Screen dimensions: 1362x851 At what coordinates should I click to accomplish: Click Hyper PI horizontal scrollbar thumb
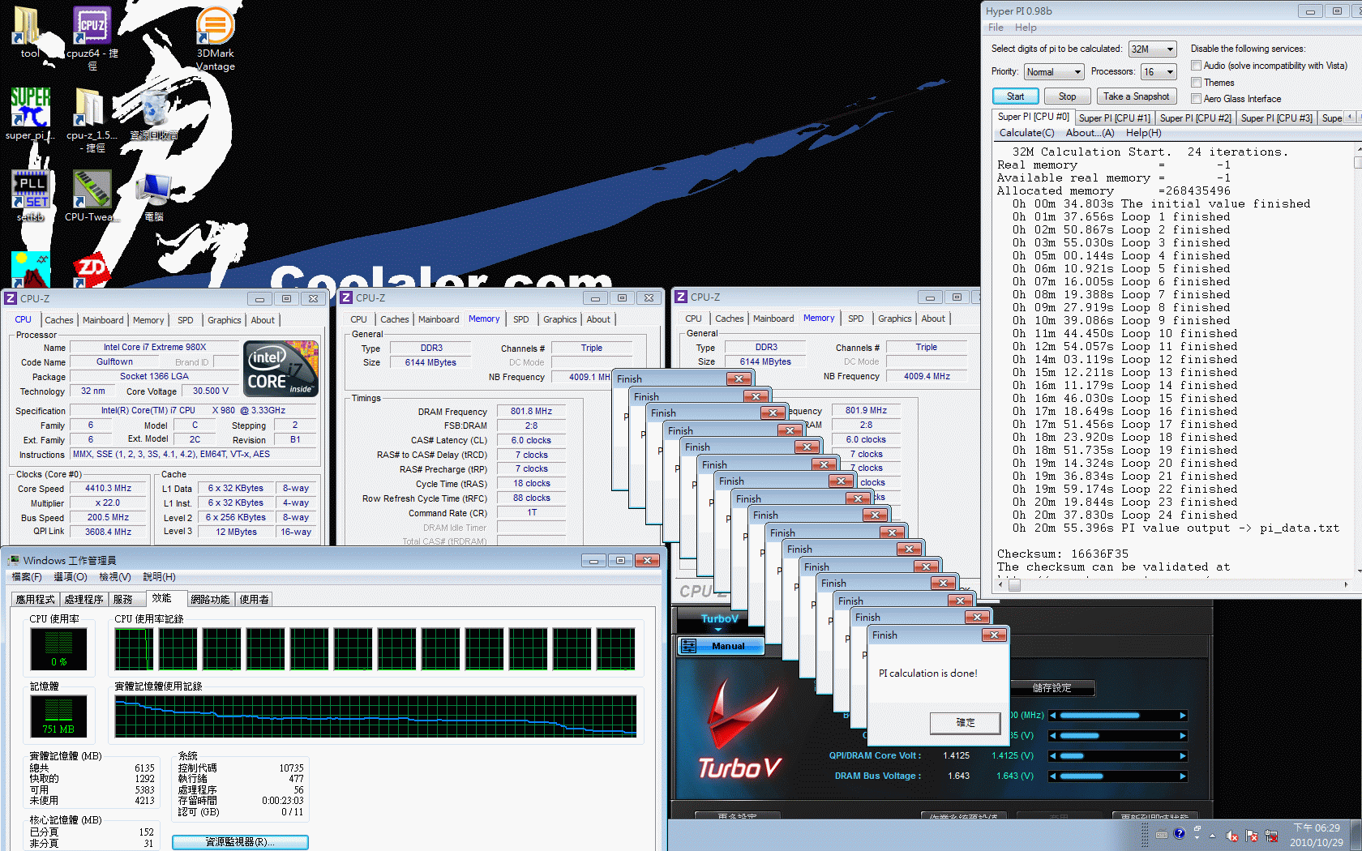1014,584
